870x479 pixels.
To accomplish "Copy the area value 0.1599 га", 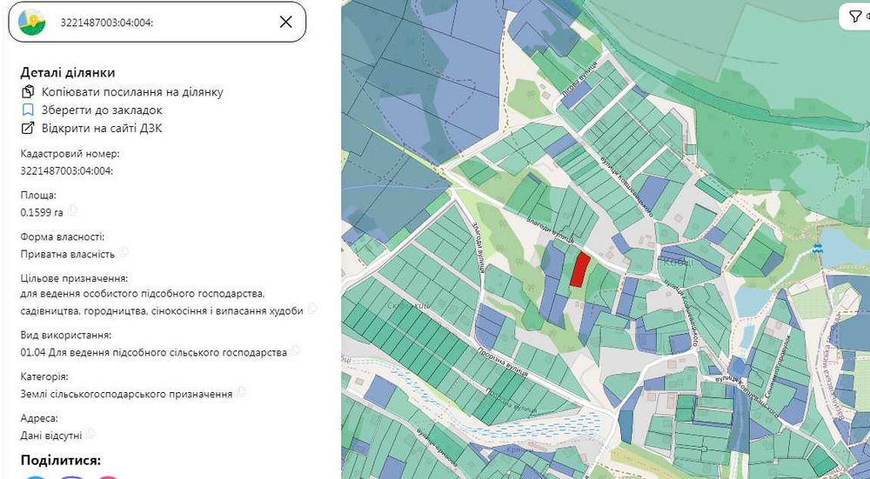I will pos(74,210).
